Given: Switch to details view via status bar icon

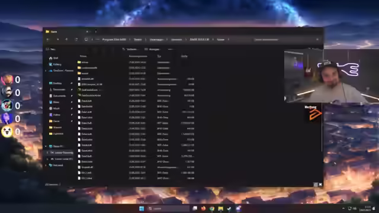Looking at the screenshot, I should tap(316, 185).
